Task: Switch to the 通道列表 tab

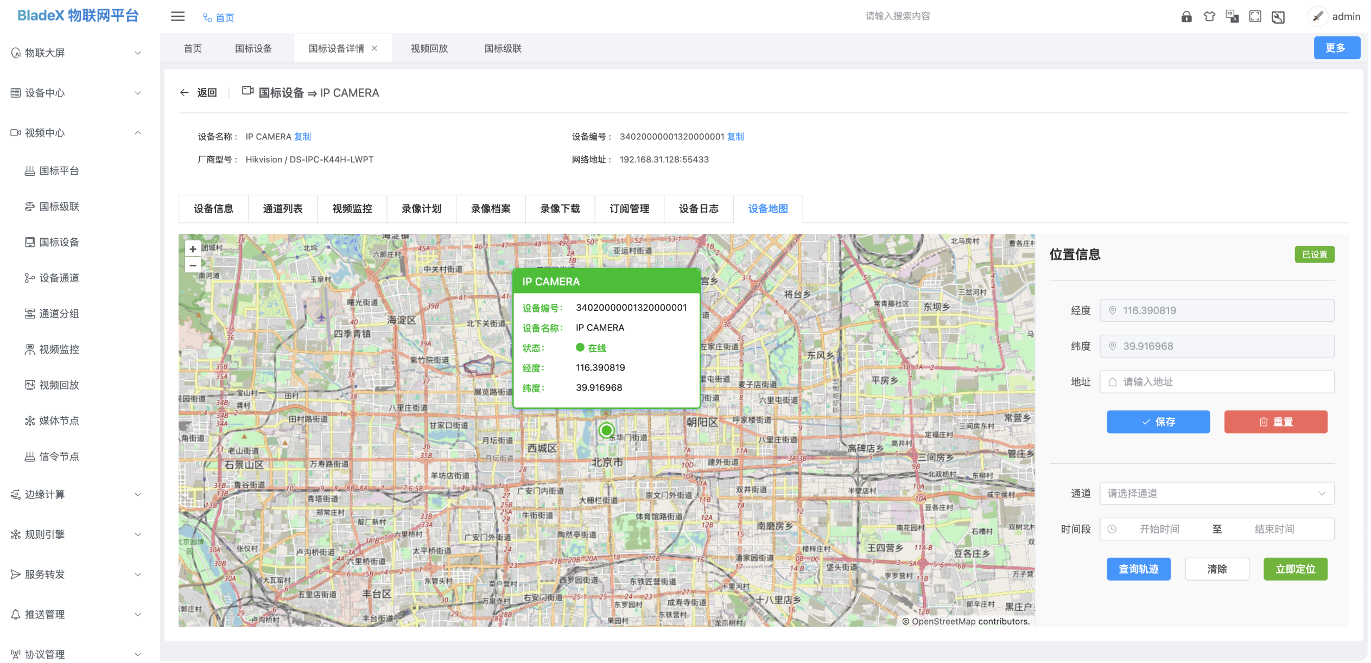Action: (283, 209)
